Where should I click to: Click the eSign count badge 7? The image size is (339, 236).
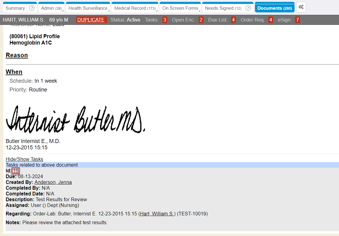(298, 20)
